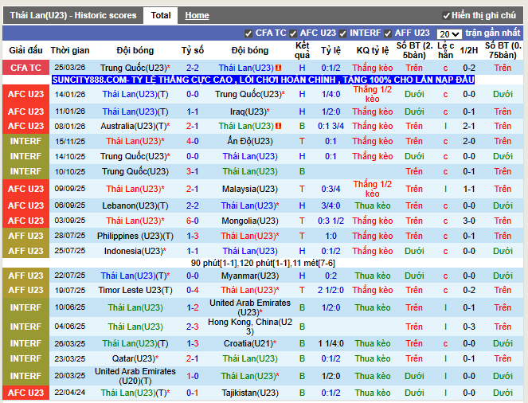Click the 3-1 score on 10/10/25
Viewport: 528px width, 403px height.
(x=193, y=172)
